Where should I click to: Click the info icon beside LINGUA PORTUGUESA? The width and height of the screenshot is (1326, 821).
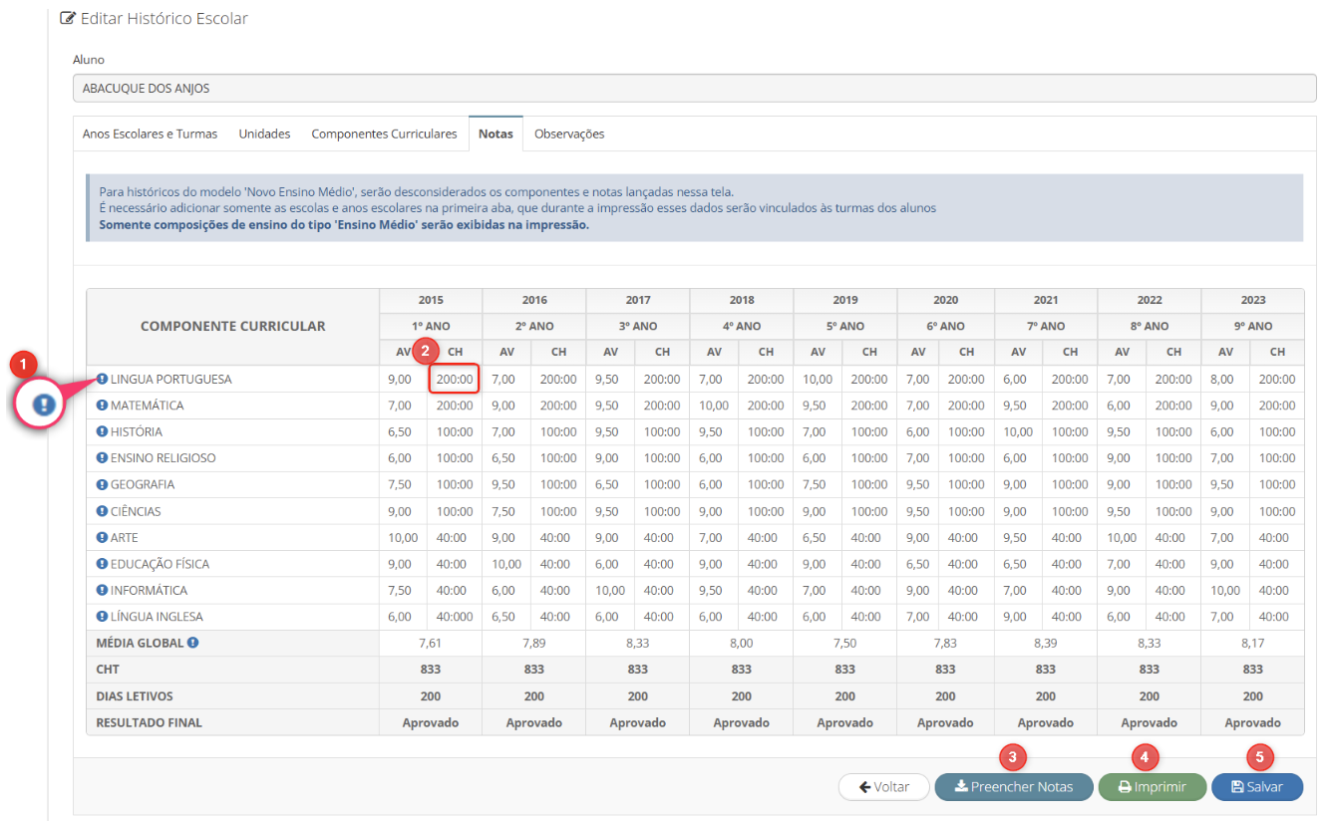[102, 379]
